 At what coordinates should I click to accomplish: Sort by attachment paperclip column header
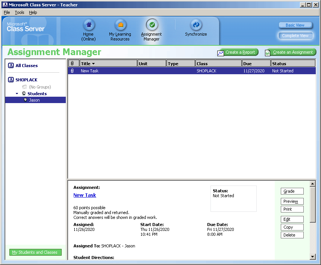click(x=74, y=63)
